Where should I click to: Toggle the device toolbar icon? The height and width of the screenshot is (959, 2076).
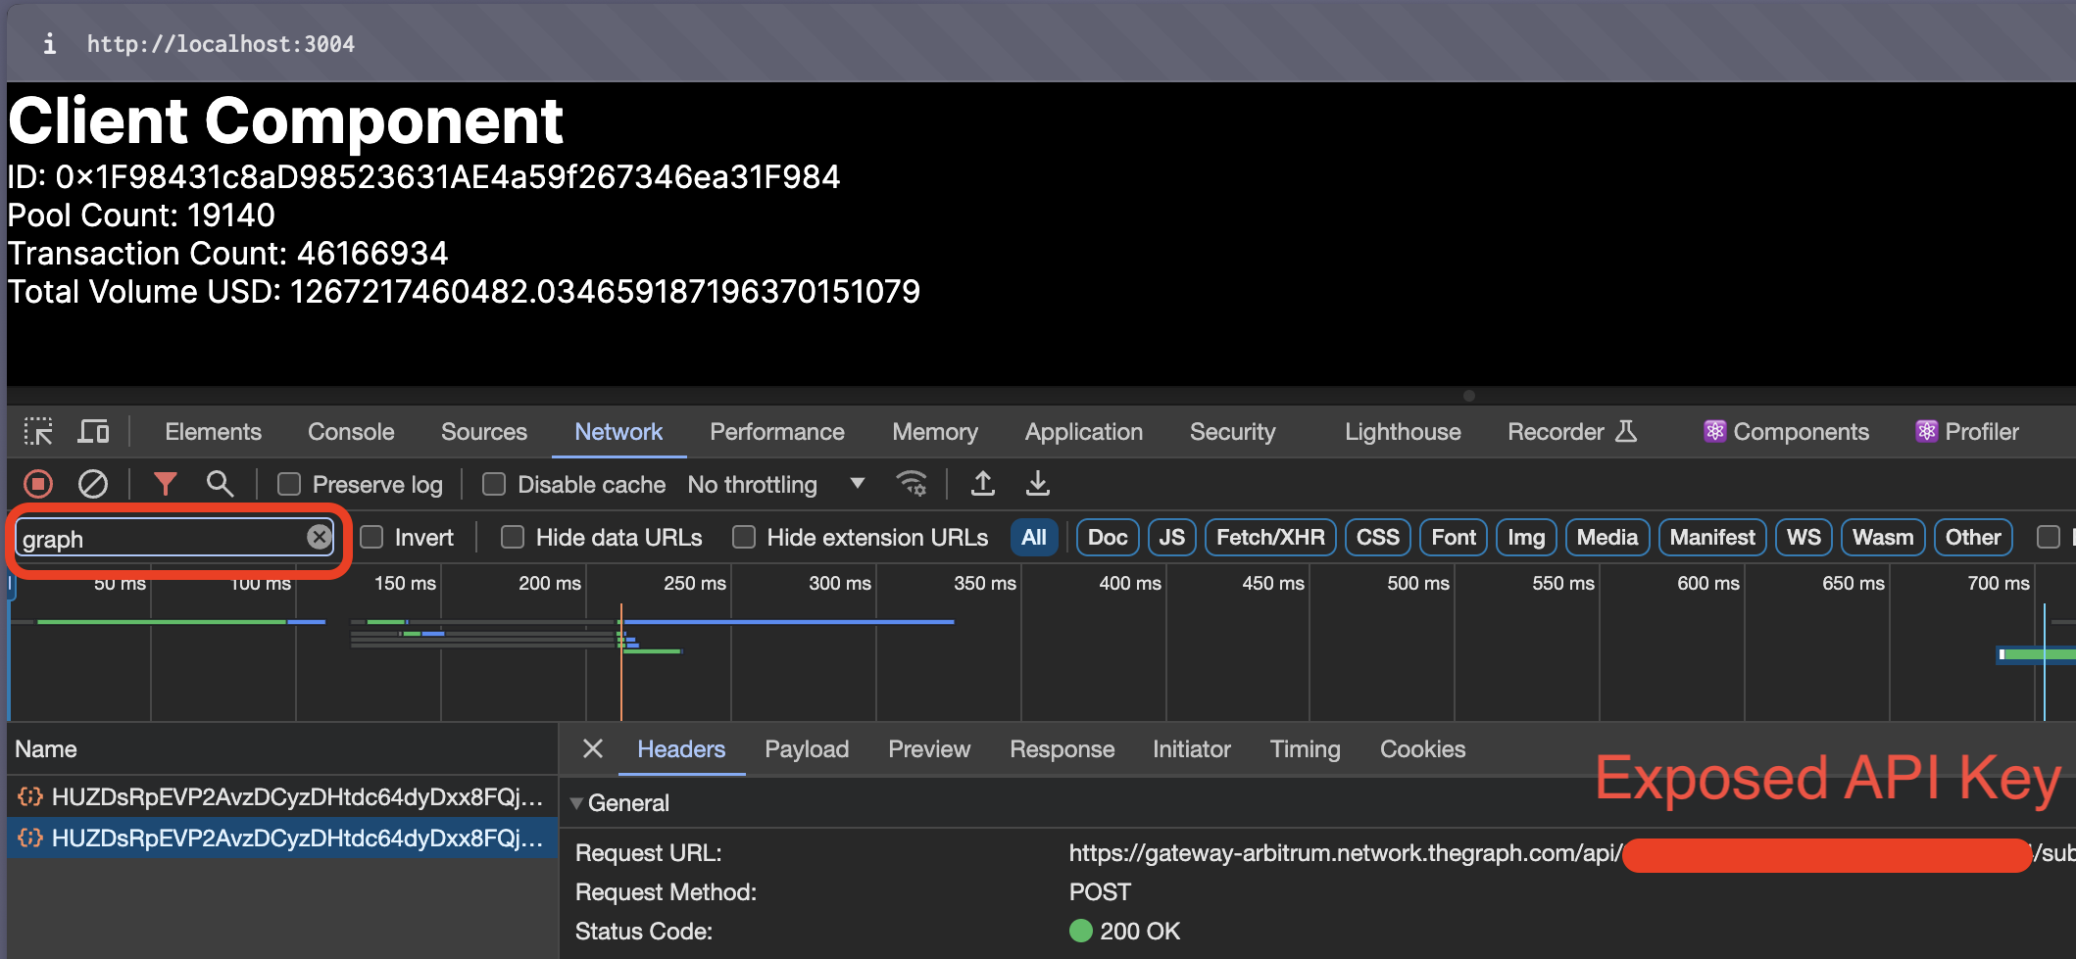point(94,432)
